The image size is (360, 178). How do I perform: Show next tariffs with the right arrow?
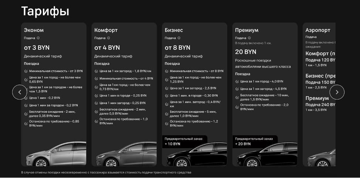click(337, 92)
